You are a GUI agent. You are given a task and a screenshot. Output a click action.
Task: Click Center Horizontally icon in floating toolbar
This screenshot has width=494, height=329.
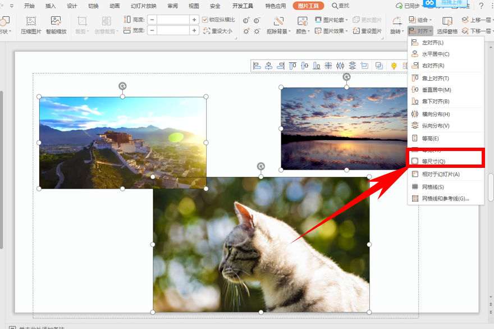tap(269, 66)
